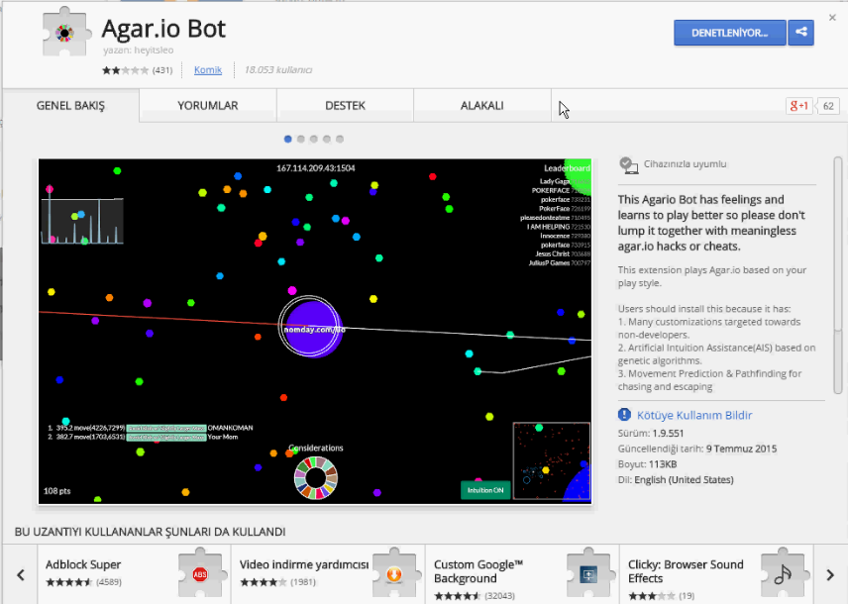The width and height of the screenshot is (848, 604).
Task: Click server address 167.114.209.43:1504 in screenshot
Action: [x=316, y=168]
